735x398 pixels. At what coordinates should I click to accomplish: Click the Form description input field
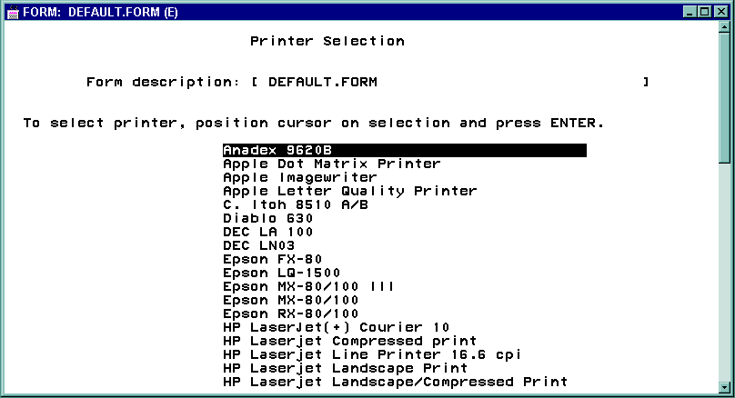[x=451, y=82]
